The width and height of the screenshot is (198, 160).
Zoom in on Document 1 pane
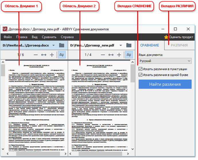[52, 55]
